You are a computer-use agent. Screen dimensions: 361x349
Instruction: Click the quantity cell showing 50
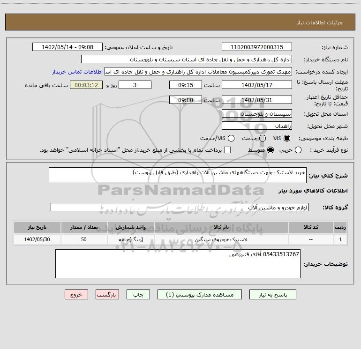tap(84, 240)
